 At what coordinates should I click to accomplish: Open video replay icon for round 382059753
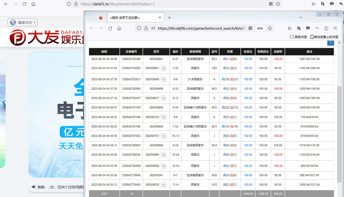164,117
